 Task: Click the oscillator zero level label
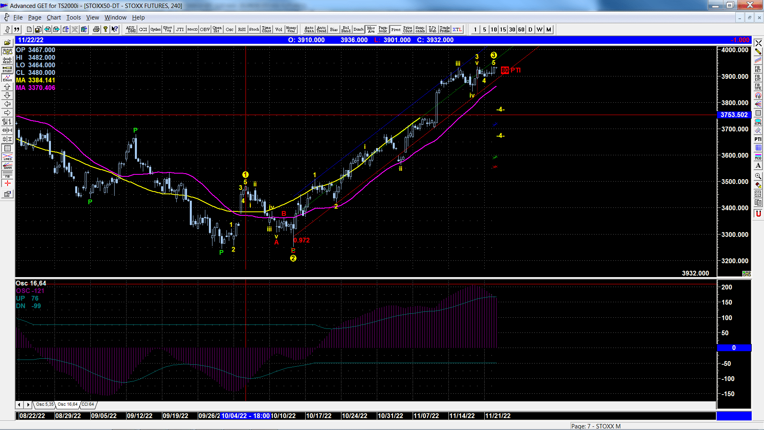[x=734, y=348]
